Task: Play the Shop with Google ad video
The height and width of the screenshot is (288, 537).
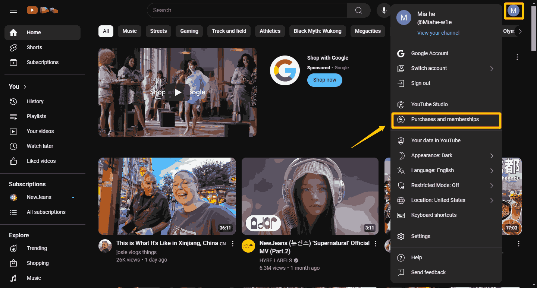Action: (178, 92)
